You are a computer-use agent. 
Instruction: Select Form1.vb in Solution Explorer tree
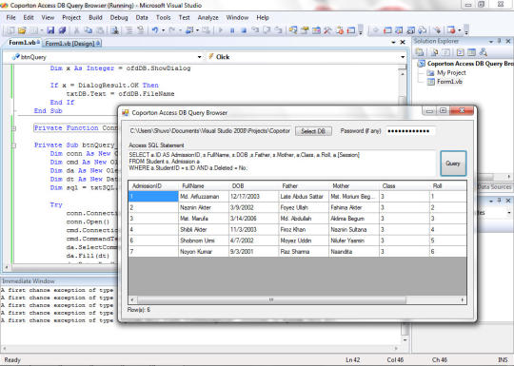[449, 82]
